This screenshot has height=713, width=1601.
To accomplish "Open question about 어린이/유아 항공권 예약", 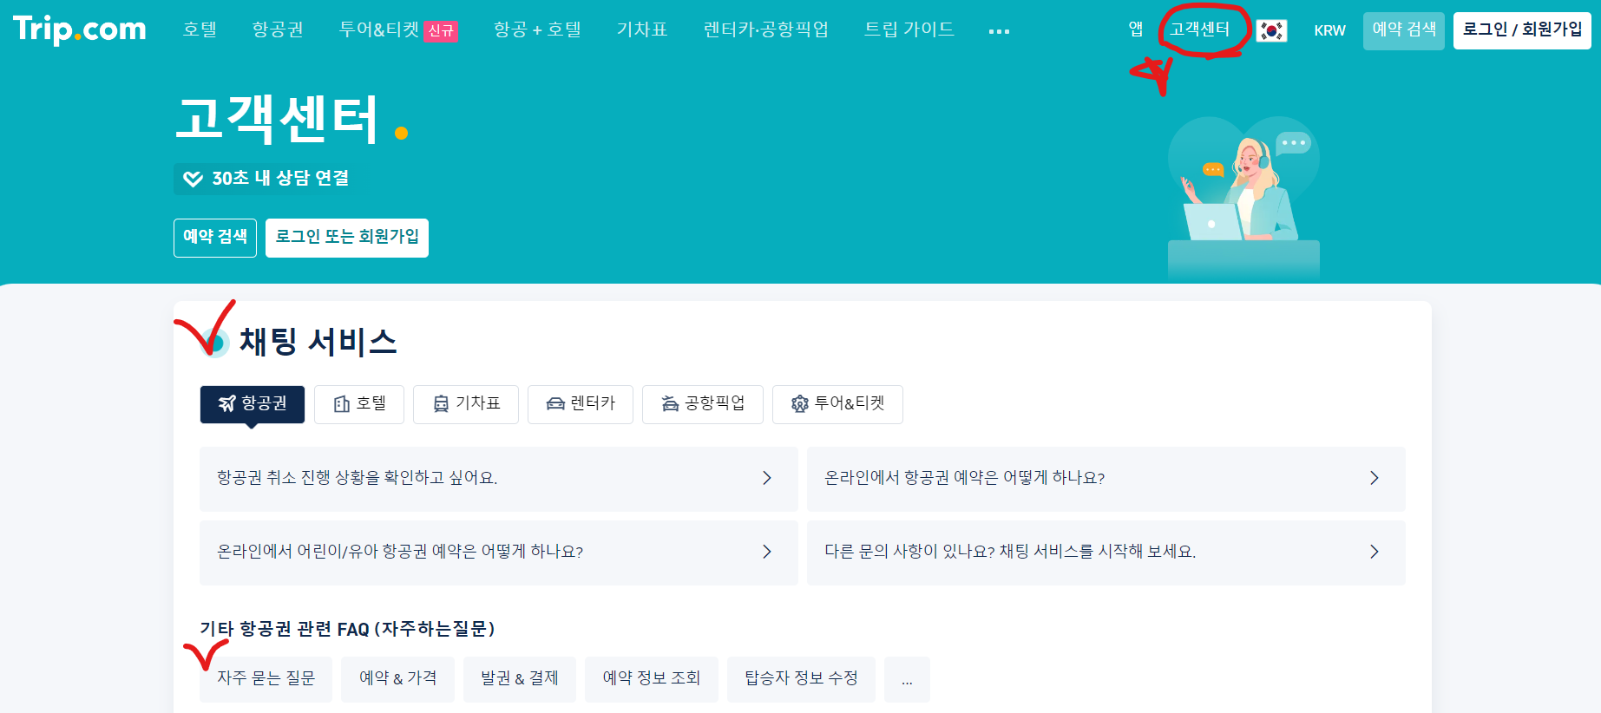I will point(498,553).
